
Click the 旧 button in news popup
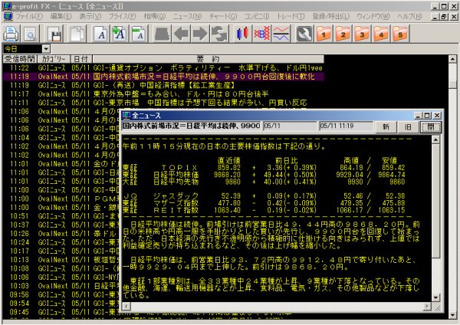[408, 126]
